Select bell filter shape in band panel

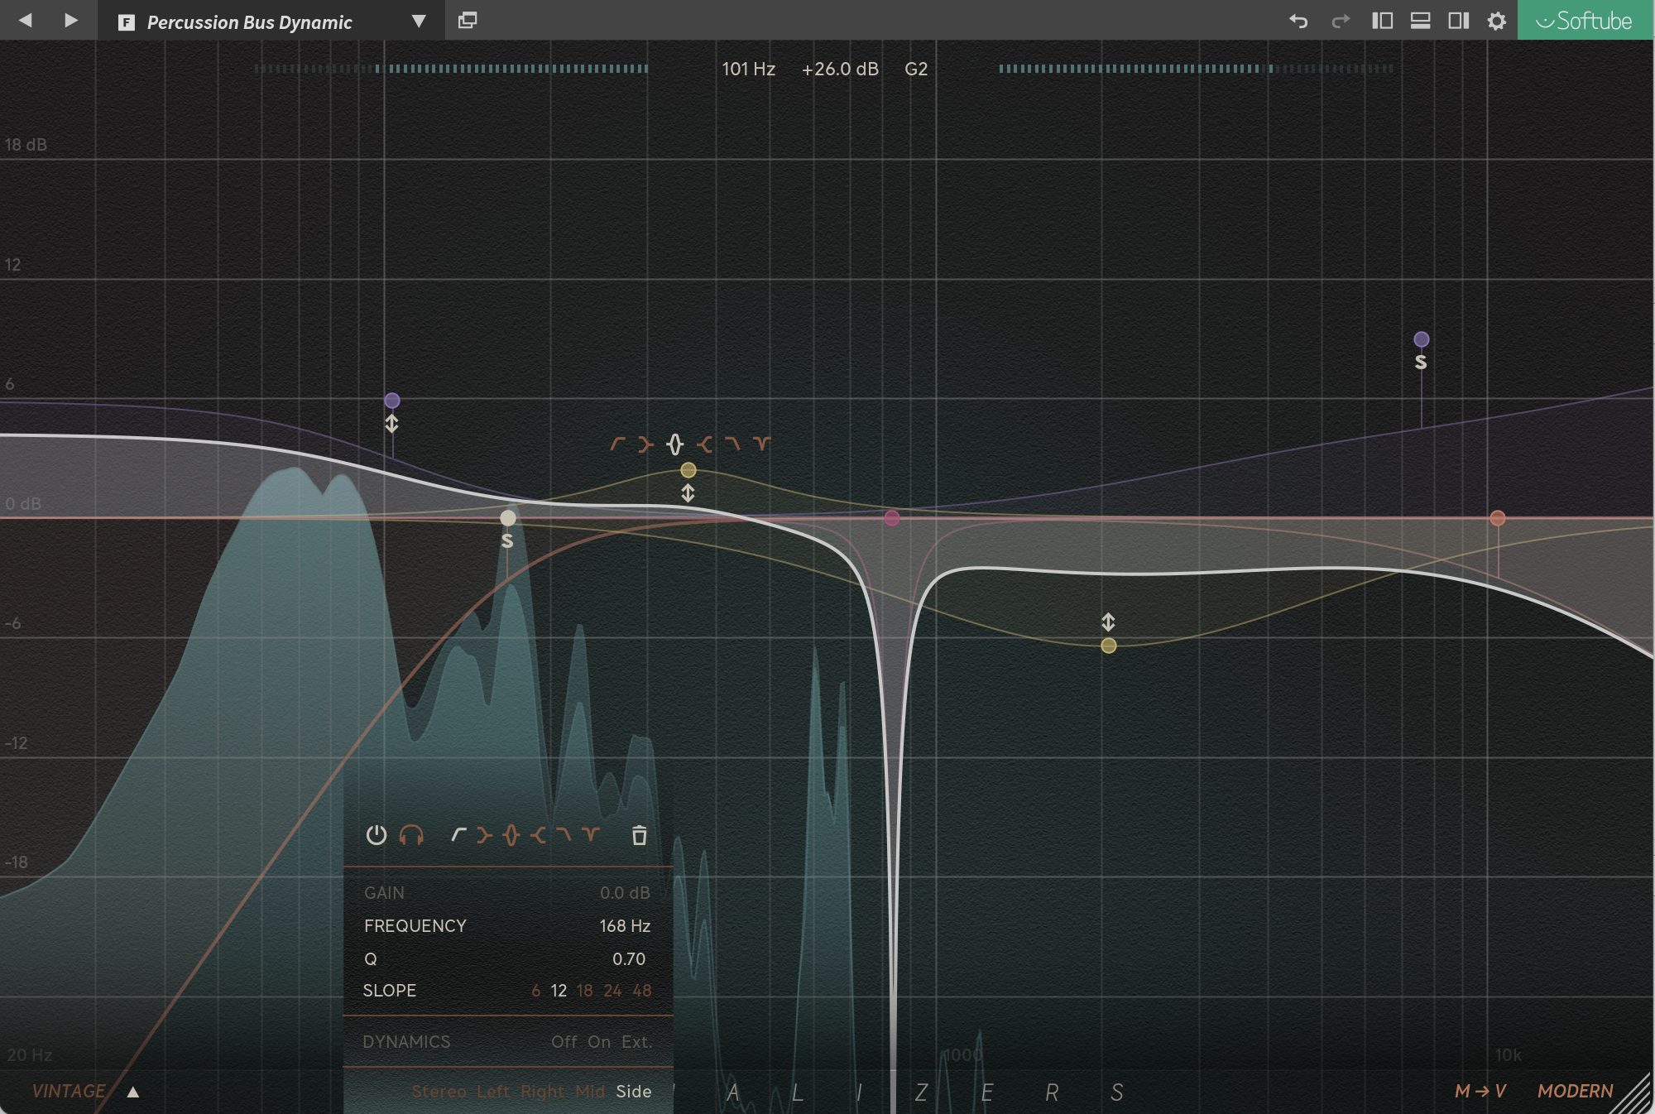coord(511,835)
